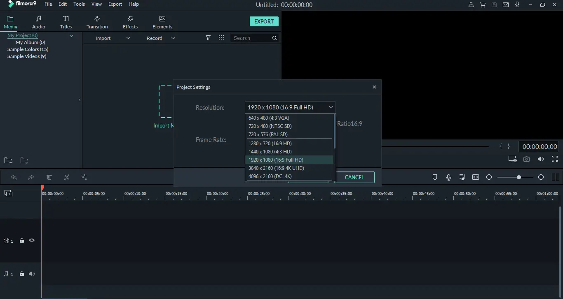Toggle video track 1 visibility eye
The image size is (563, 299).
pos(32,240)
